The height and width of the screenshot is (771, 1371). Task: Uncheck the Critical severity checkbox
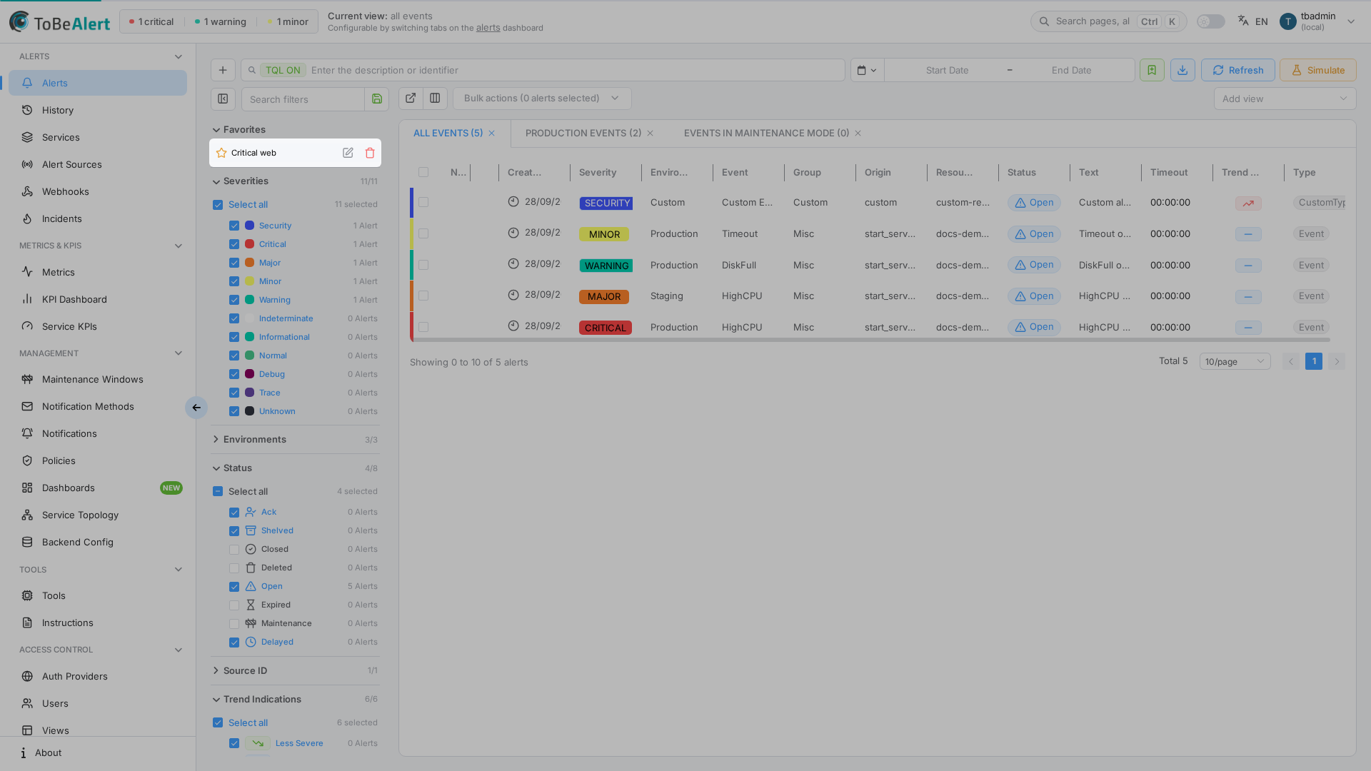[234, 244]
